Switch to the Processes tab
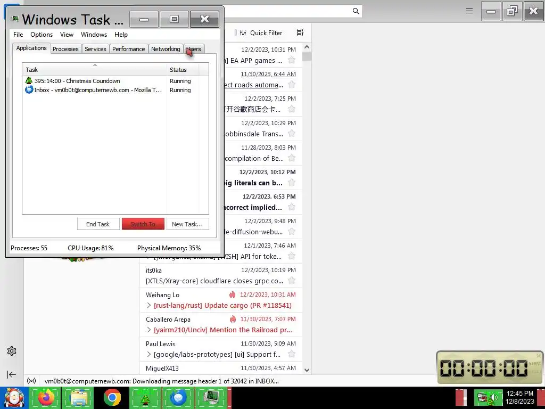545x409 pixels. point(65,49)
